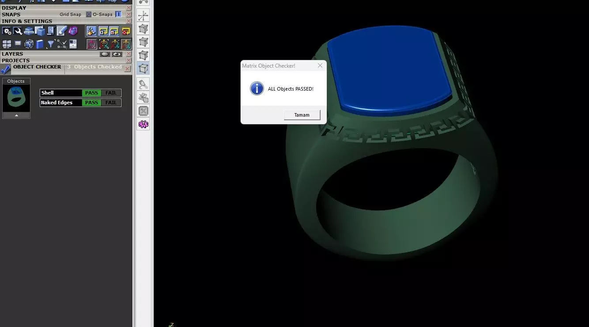Close the OBJECT CHECKER panel
This screenshot has width=589, height=327.
tap(128, 69)
